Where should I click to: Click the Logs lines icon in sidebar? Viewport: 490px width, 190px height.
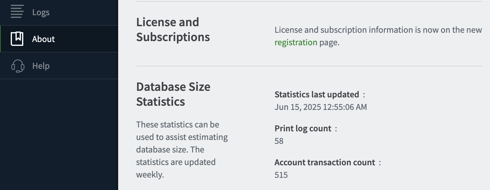17,12
